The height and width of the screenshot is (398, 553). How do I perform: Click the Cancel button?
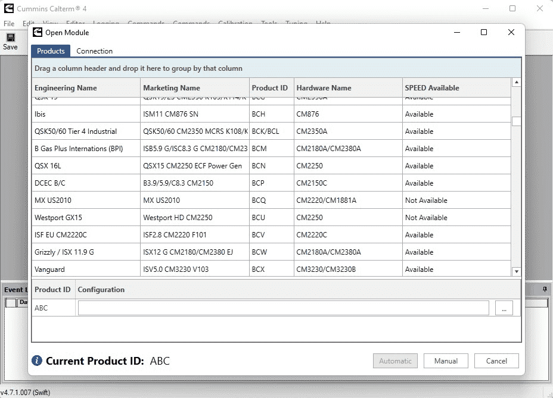pyautogui.click(x=496, y=361)
